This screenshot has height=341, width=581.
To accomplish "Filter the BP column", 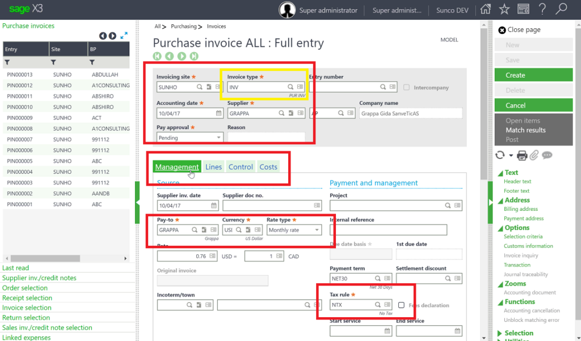I will (x=92, y=62).
